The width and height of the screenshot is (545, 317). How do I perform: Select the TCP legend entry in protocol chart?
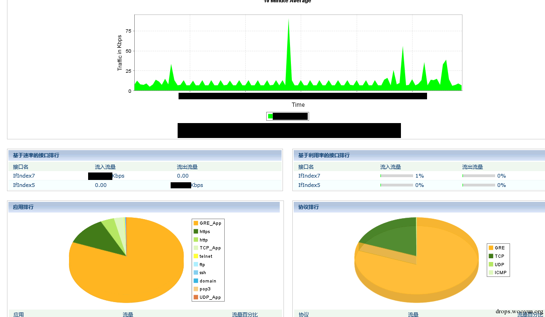coord(499,256)
